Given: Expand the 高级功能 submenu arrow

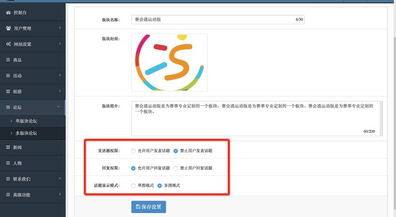Looking at the screenshot, I should click(x=60, y=195).
